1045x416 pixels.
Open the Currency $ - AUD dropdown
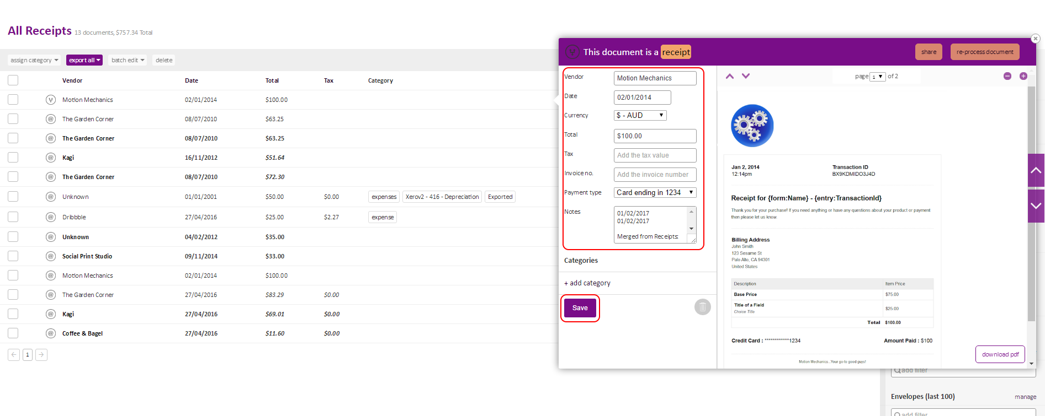coord(640,115)
